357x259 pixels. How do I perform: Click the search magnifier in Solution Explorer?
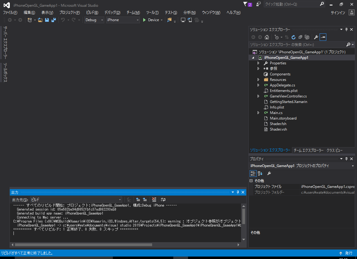tap(348, 45)
